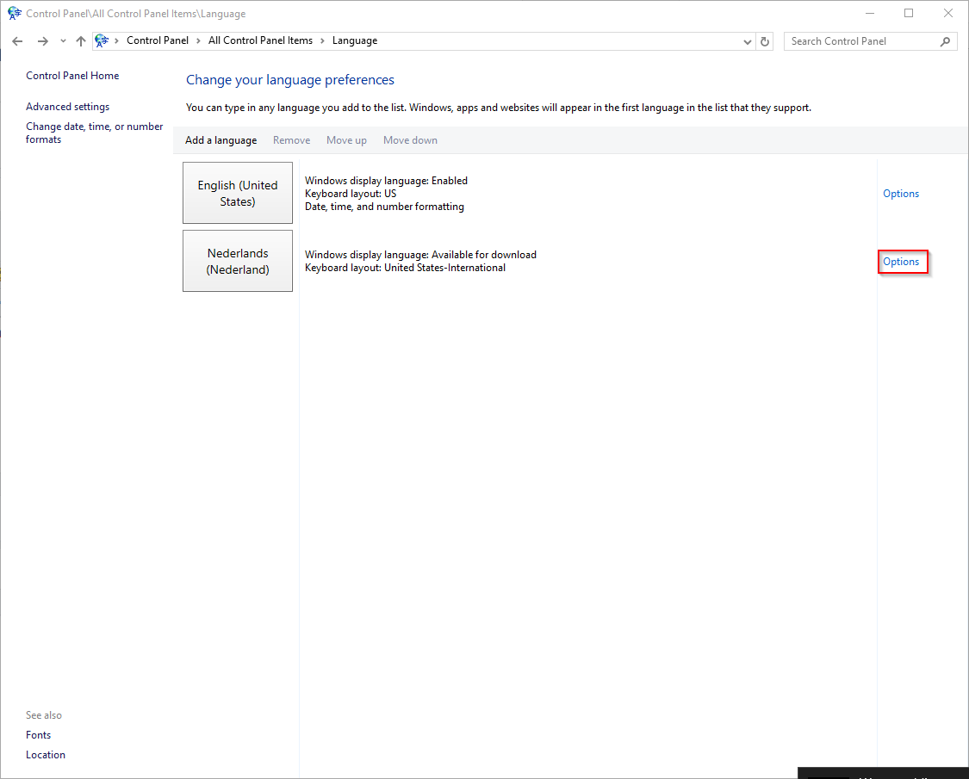Refresh the Language page

(765, 41)
